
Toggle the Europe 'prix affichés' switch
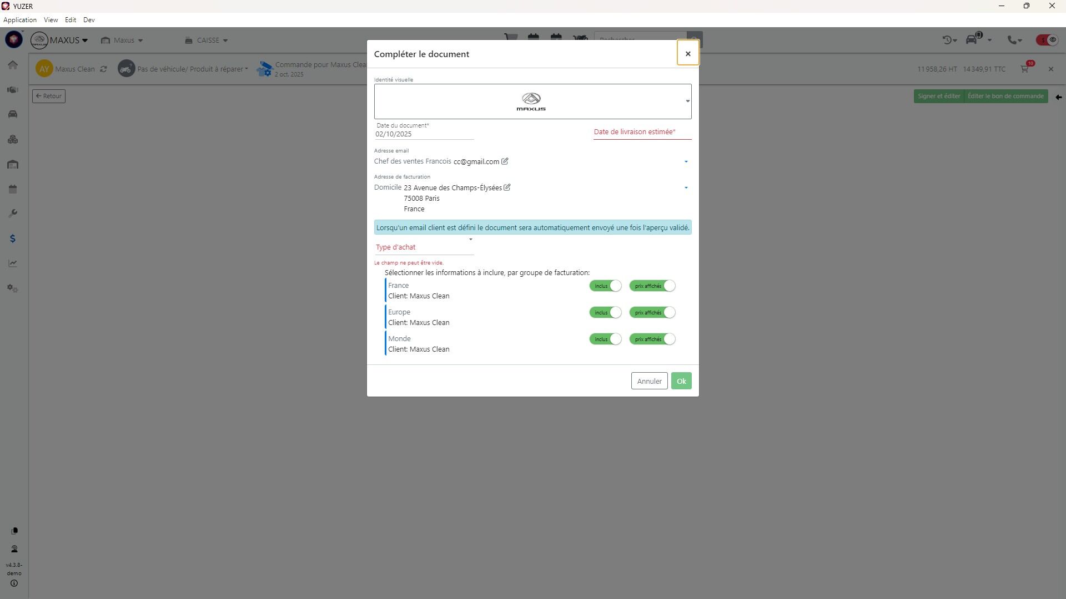coord(652,312)
